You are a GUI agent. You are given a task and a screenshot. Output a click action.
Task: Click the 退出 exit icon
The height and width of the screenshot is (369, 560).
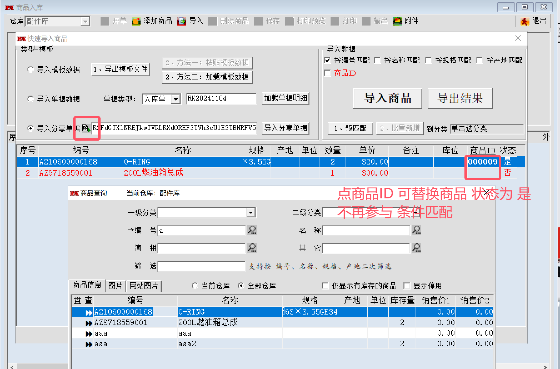(x=525, y=21)
